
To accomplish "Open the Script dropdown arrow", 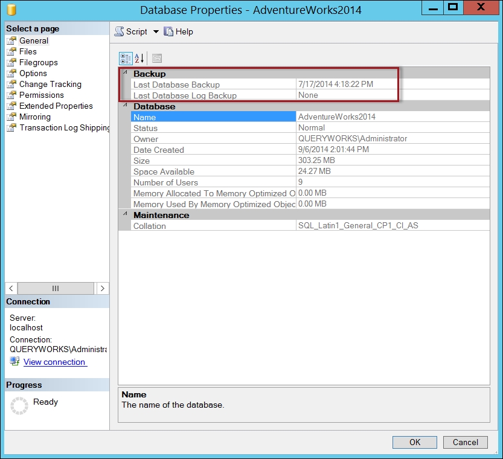I will tap(156, 32).
